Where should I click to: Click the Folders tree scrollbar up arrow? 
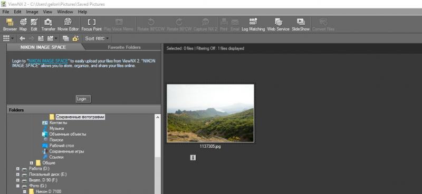pos(158,117)
